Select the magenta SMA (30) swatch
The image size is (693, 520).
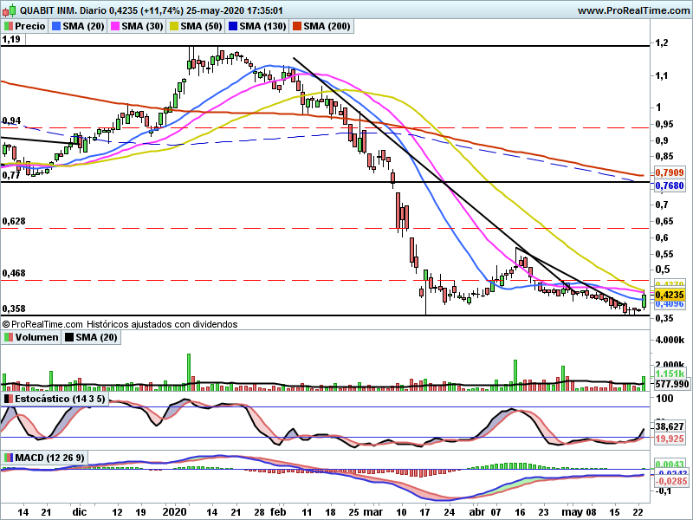[x=115, y=26]
